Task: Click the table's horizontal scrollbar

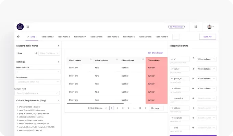Action: click(95, 103)
